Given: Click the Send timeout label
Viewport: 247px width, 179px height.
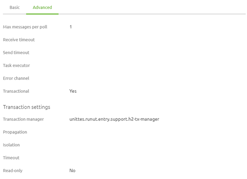Looking at the screenshot, I should click(16, 52).
